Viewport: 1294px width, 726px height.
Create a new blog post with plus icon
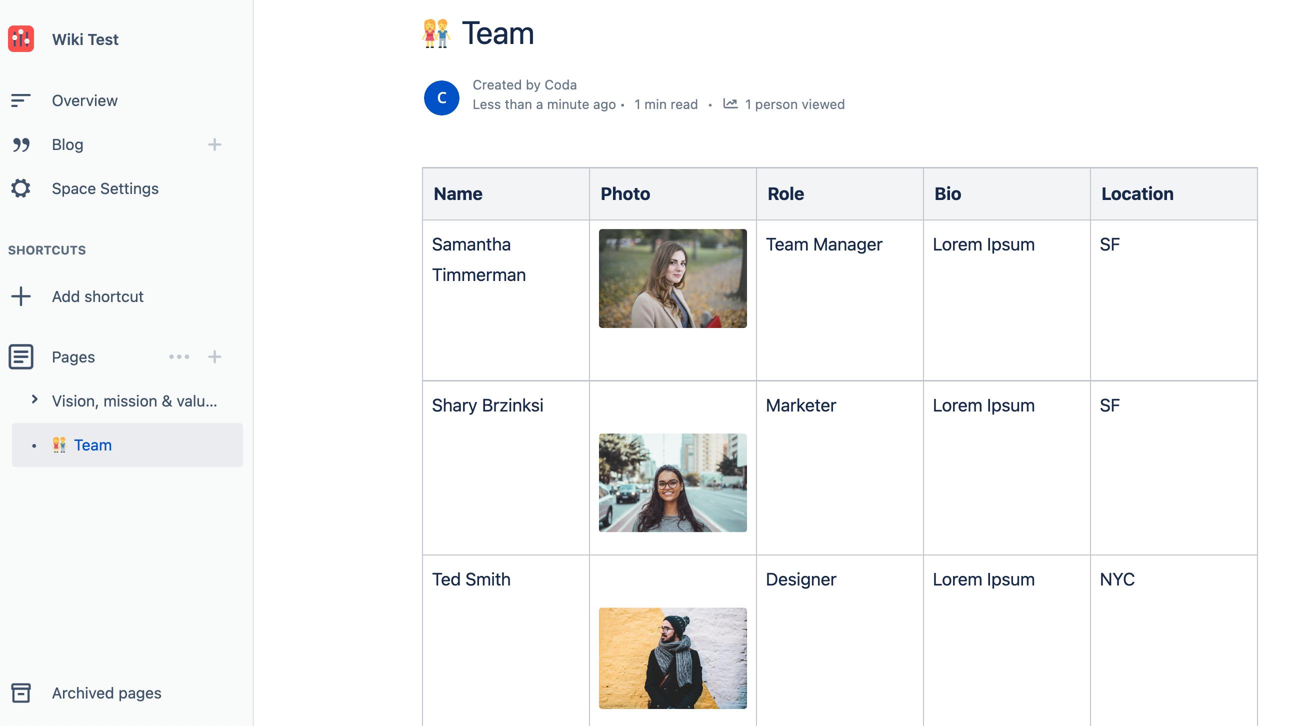click(214, 144)
